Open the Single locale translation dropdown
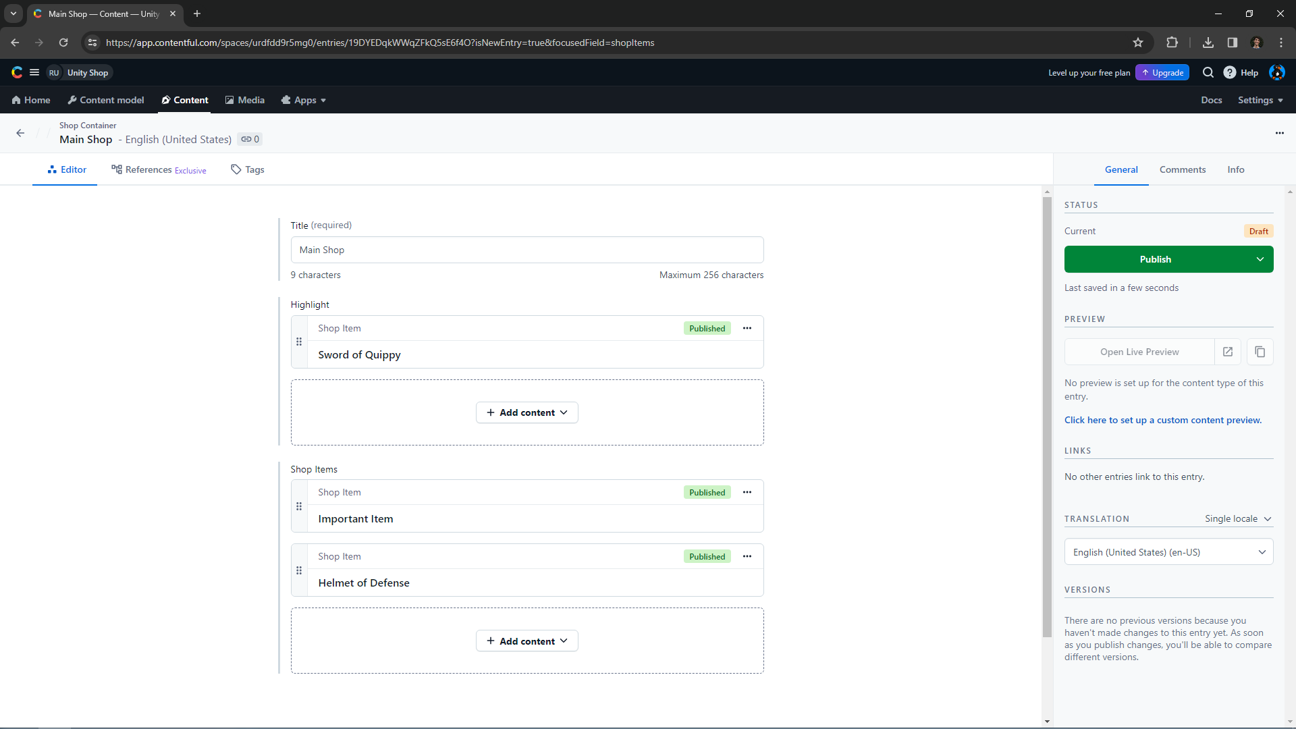 click(1237, 518)
